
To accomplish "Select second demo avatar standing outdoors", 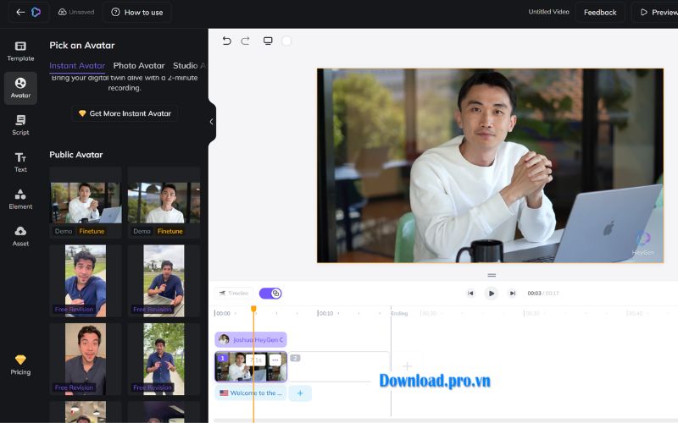I will tap(164, 202).
